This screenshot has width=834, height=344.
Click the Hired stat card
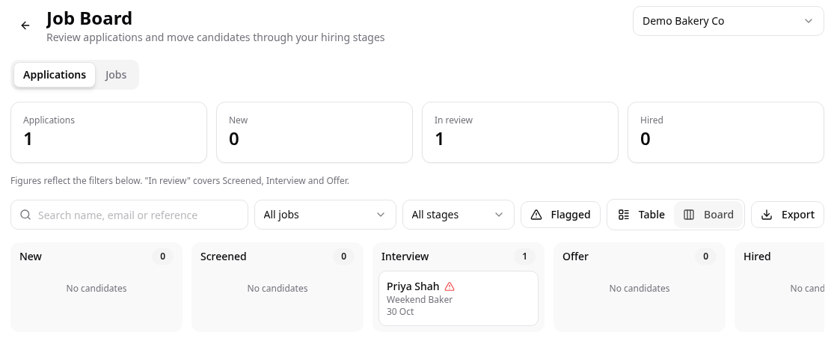(x=726, y=132)
